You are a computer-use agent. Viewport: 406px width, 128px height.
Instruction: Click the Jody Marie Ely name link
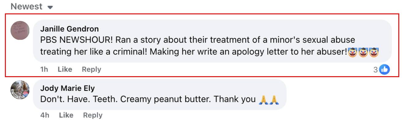(67, 88)
